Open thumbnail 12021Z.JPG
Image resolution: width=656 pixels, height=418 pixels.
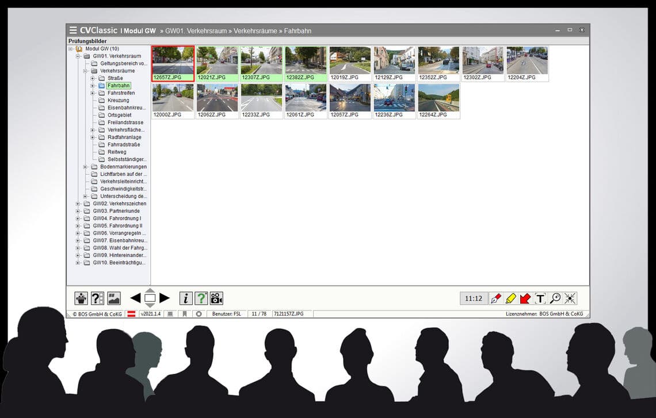pyautogui.click(x=217, y=64)
